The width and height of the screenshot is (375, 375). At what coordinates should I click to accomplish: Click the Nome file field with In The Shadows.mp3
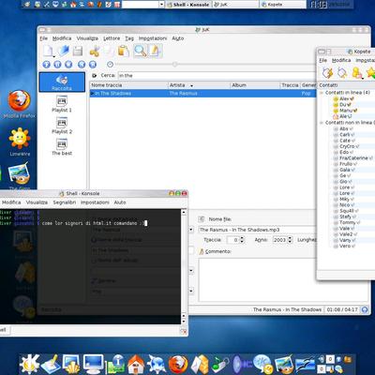tap(258, 230)
